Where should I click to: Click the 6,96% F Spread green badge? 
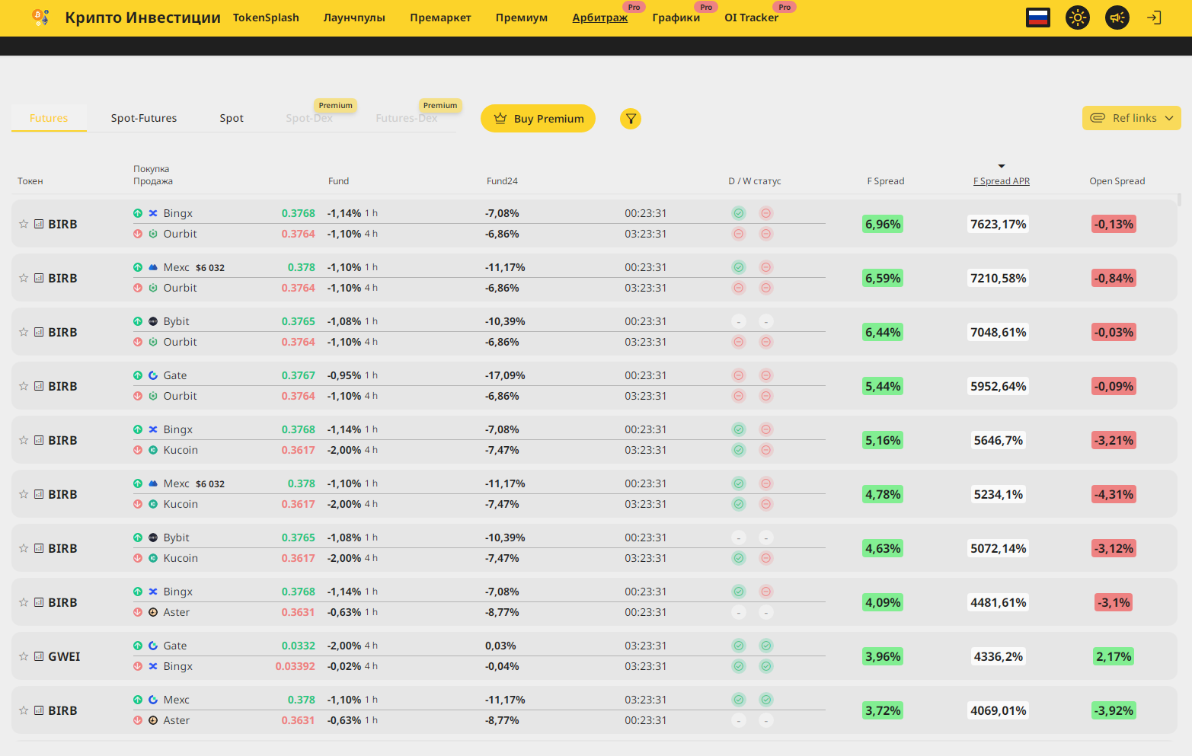883,224
